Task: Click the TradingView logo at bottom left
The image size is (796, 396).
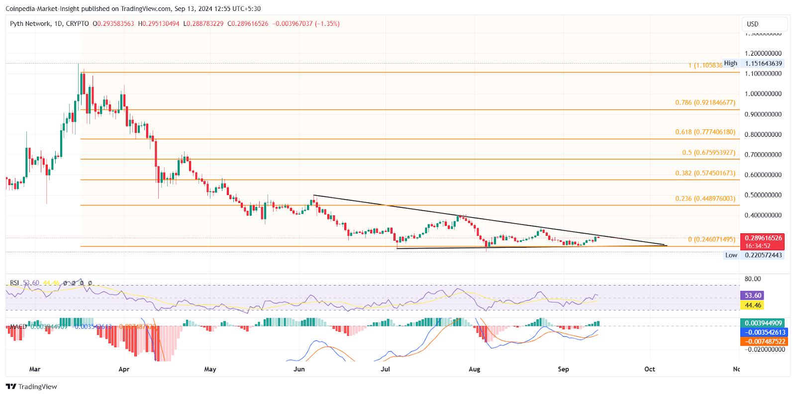Action: [31, 387]
